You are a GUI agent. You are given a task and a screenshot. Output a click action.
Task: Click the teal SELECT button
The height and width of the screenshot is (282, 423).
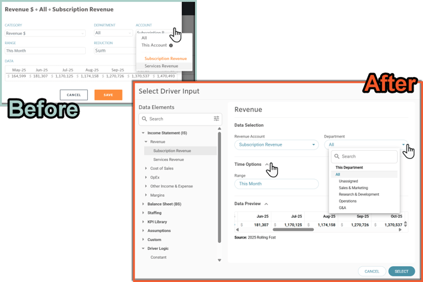pos(401,271)
